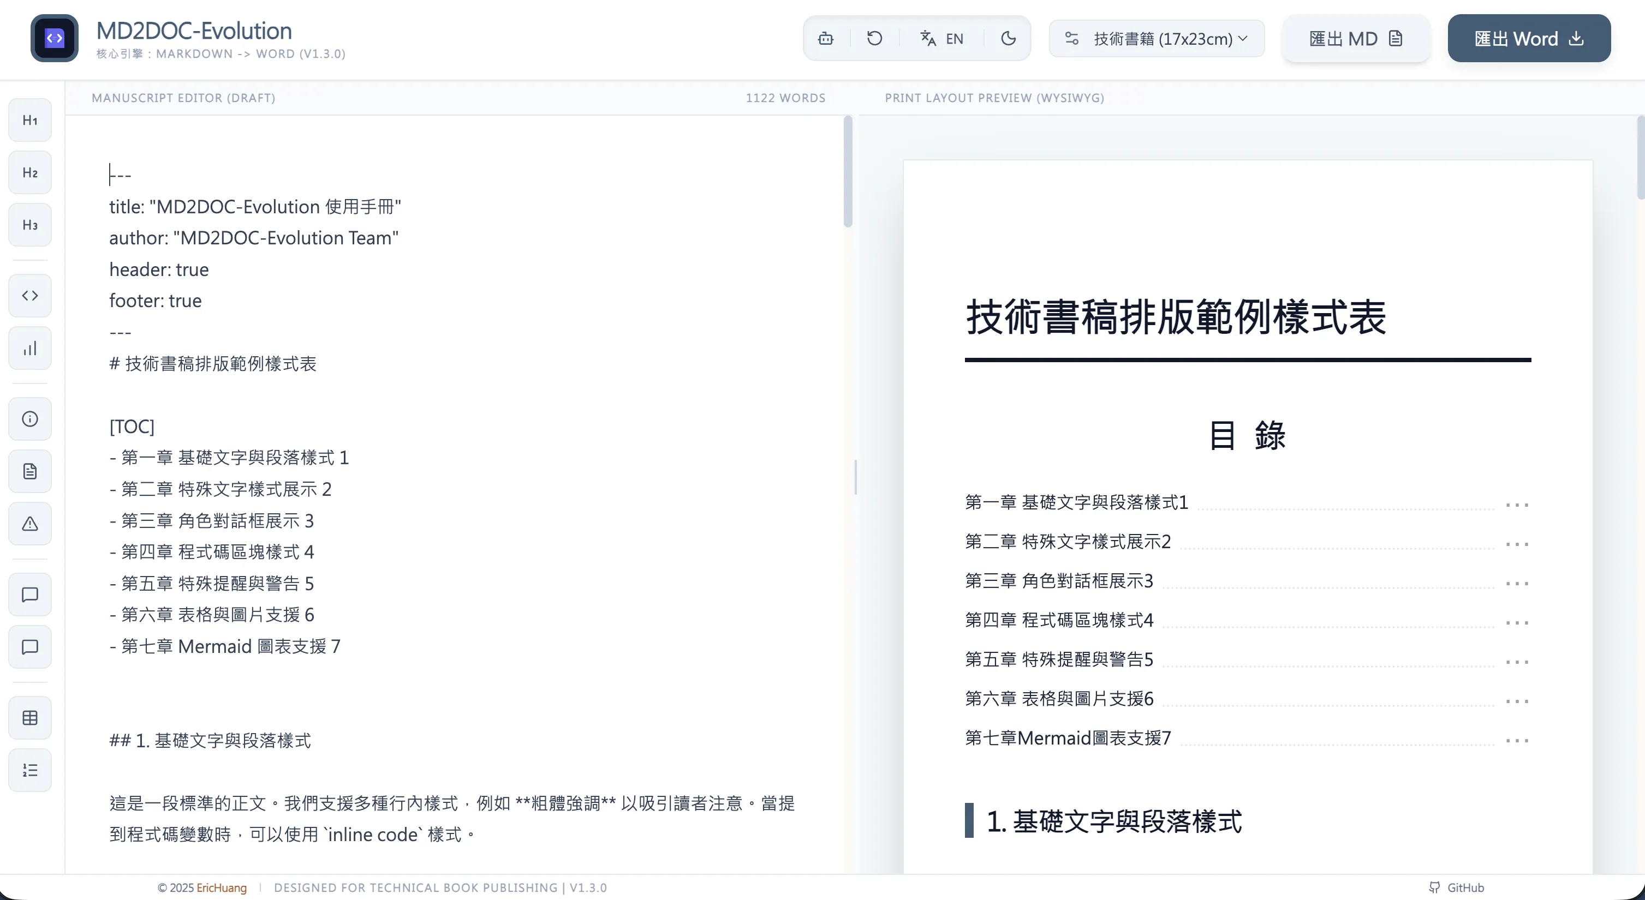Image resolution: width=1645 pixels, height=900 pixels.
Task: Insert an H3 heading from the sidebar
Action: click(29, 224)
